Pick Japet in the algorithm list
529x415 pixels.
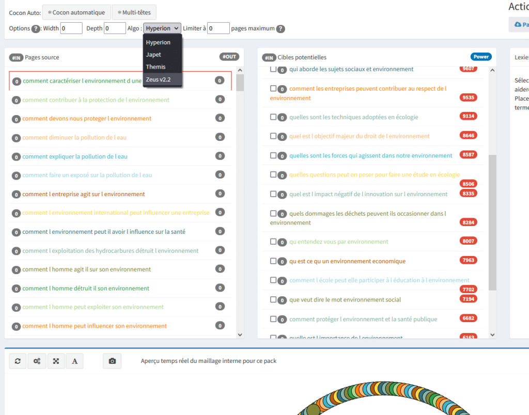153,55
